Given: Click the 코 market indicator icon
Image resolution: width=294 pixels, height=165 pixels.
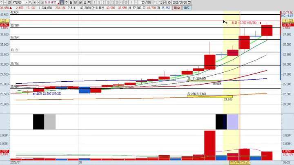Looking at the screenshot, I should point(42,2).
